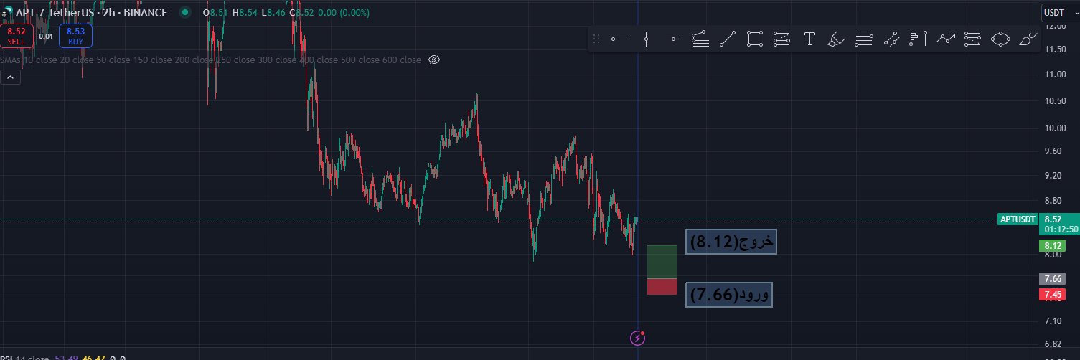Select the vertical line drawing tool
This screenshot has width=1080, height=360.
click(x=646, y=39)
